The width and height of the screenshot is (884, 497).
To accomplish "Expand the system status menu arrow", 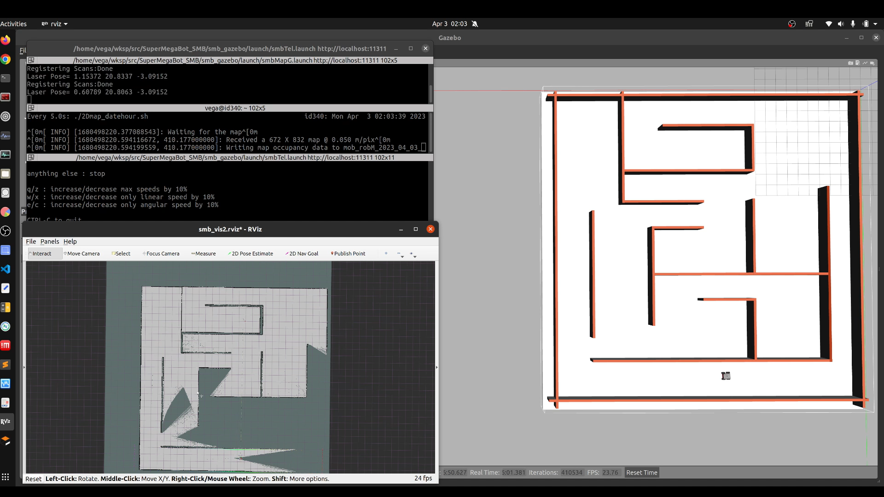I will (x=876, y=24).
